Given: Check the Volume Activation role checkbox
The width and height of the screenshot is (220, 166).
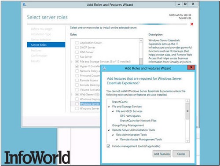Looking at the screenshot, I should click(77, 90).
